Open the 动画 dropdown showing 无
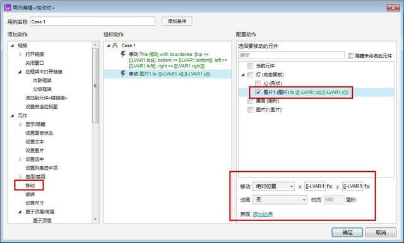 280,200
